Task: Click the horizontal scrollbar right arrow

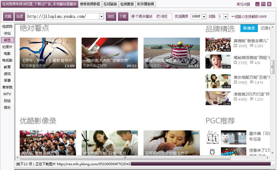Action: click(267, 158)
